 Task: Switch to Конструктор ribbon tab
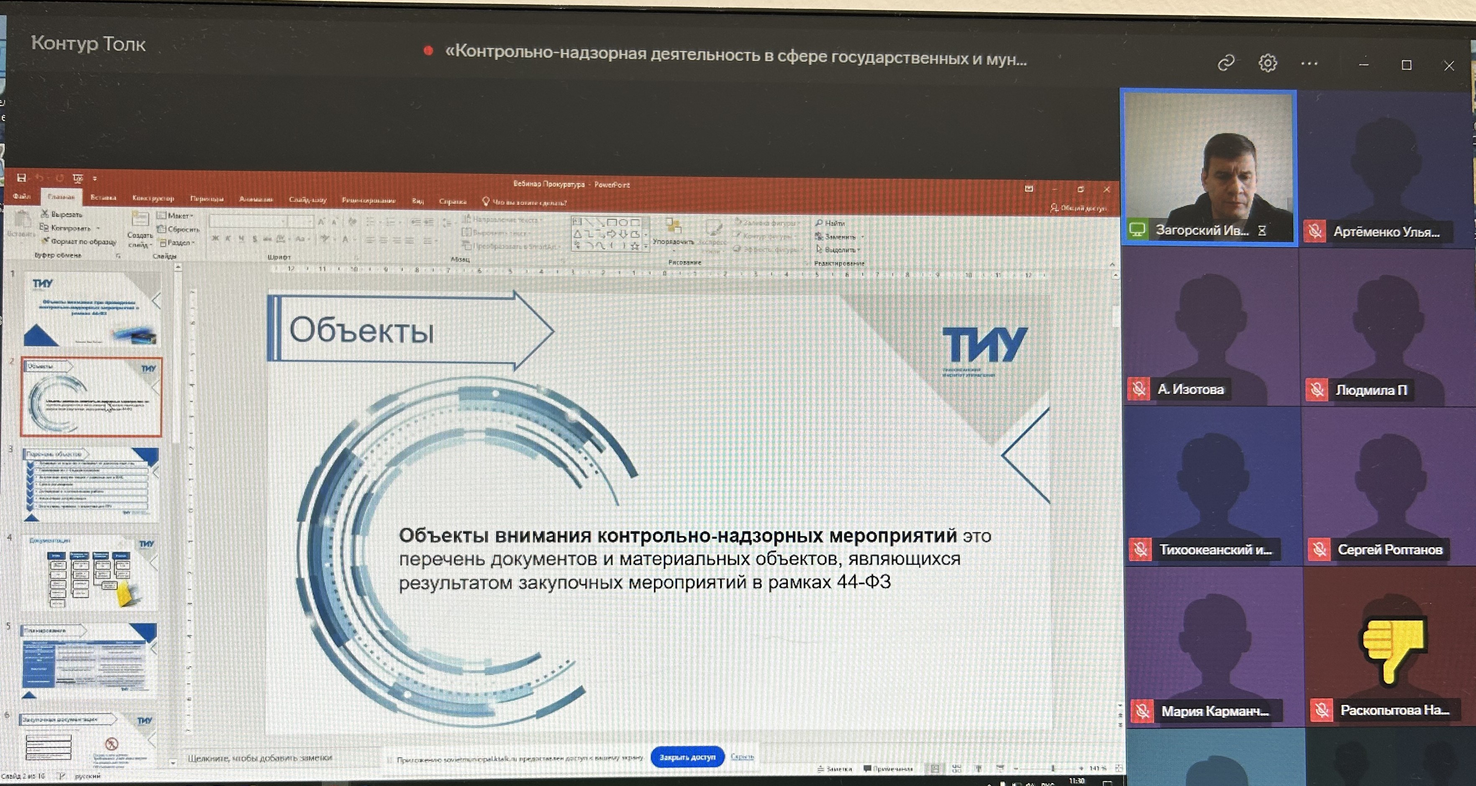pos(153,198)
